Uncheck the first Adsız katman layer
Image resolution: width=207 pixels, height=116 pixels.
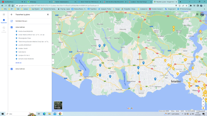12,27
